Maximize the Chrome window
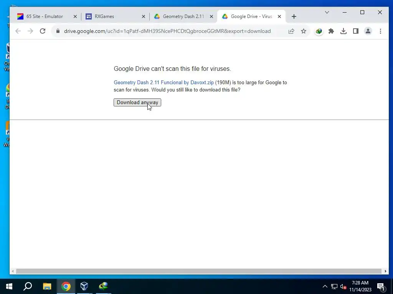The image size is (393, 294). (362, 12)
